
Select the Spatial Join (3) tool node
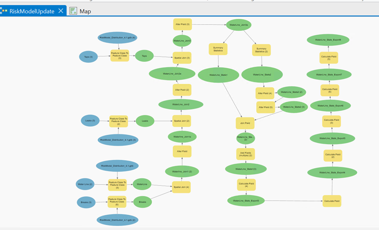(182, 58)
